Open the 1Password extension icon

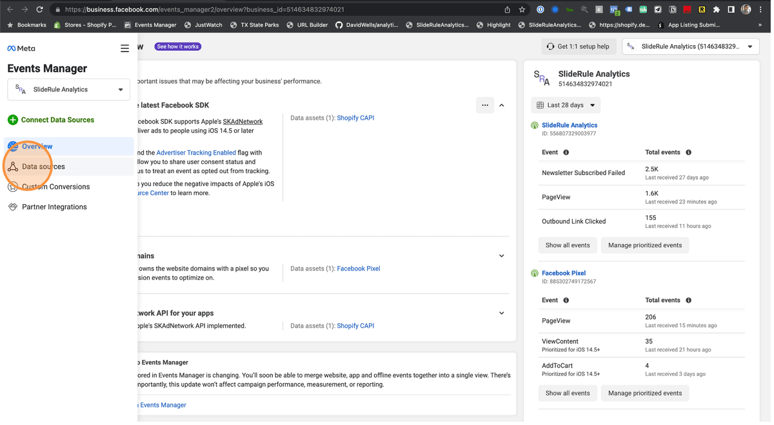pos(541,10)
